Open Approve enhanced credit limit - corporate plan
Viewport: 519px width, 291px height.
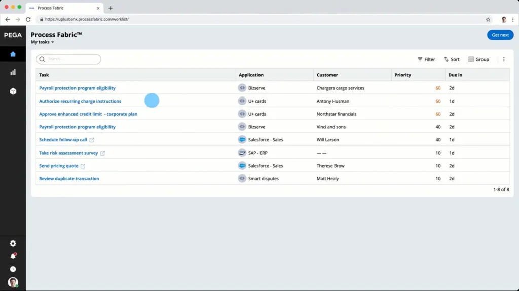tap(88, 114)
